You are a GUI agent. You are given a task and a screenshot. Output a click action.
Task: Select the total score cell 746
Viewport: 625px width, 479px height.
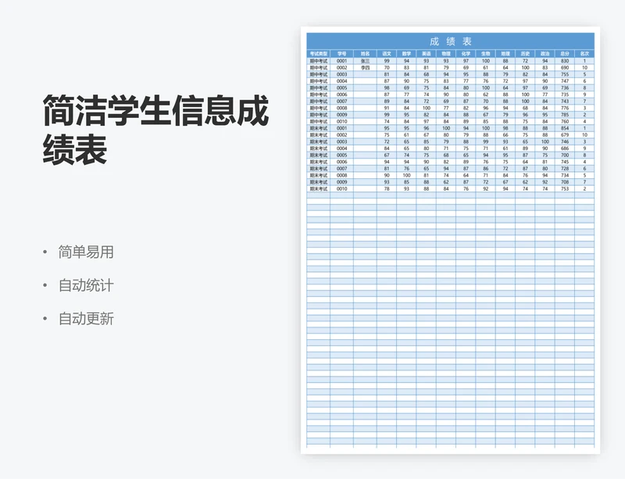point(565,141)
